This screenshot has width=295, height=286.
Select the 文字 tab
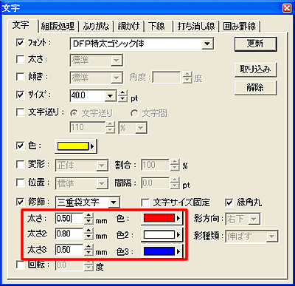pyautogui.click(x=21, y=25)
